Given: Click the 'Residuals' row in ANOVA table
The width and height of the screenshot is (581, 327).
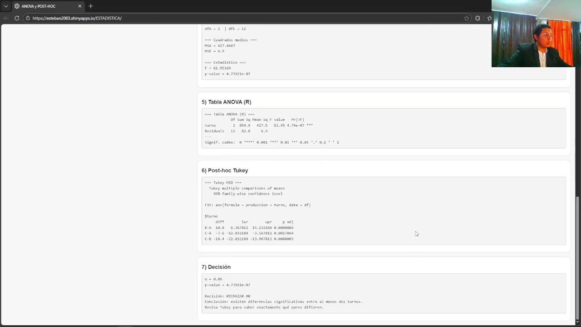Looking at the screenshot, I should [x=236, y=131].
